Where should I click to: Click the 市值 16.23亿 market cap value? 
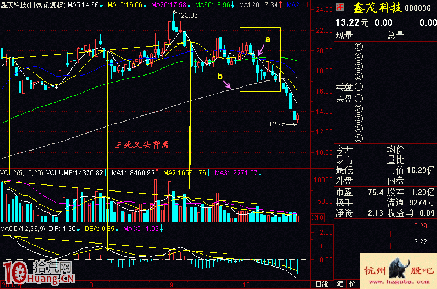(x=411, y=170)
